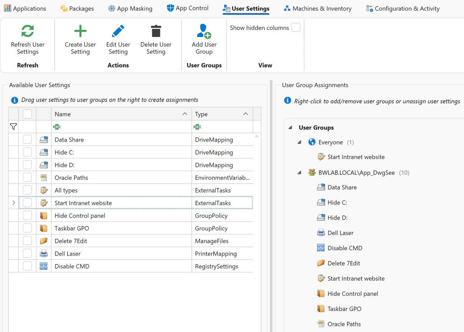Open Name column filter operator selector
This screenshot has height=332, width=464.
[x=57, y=127]
